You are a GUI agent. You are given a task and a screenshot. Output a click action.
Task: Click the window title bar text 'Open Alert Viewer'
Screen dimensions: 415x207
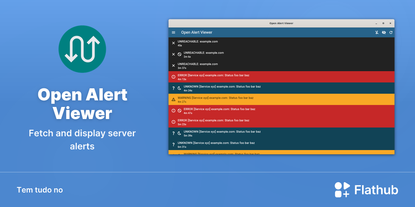(282, 23)
